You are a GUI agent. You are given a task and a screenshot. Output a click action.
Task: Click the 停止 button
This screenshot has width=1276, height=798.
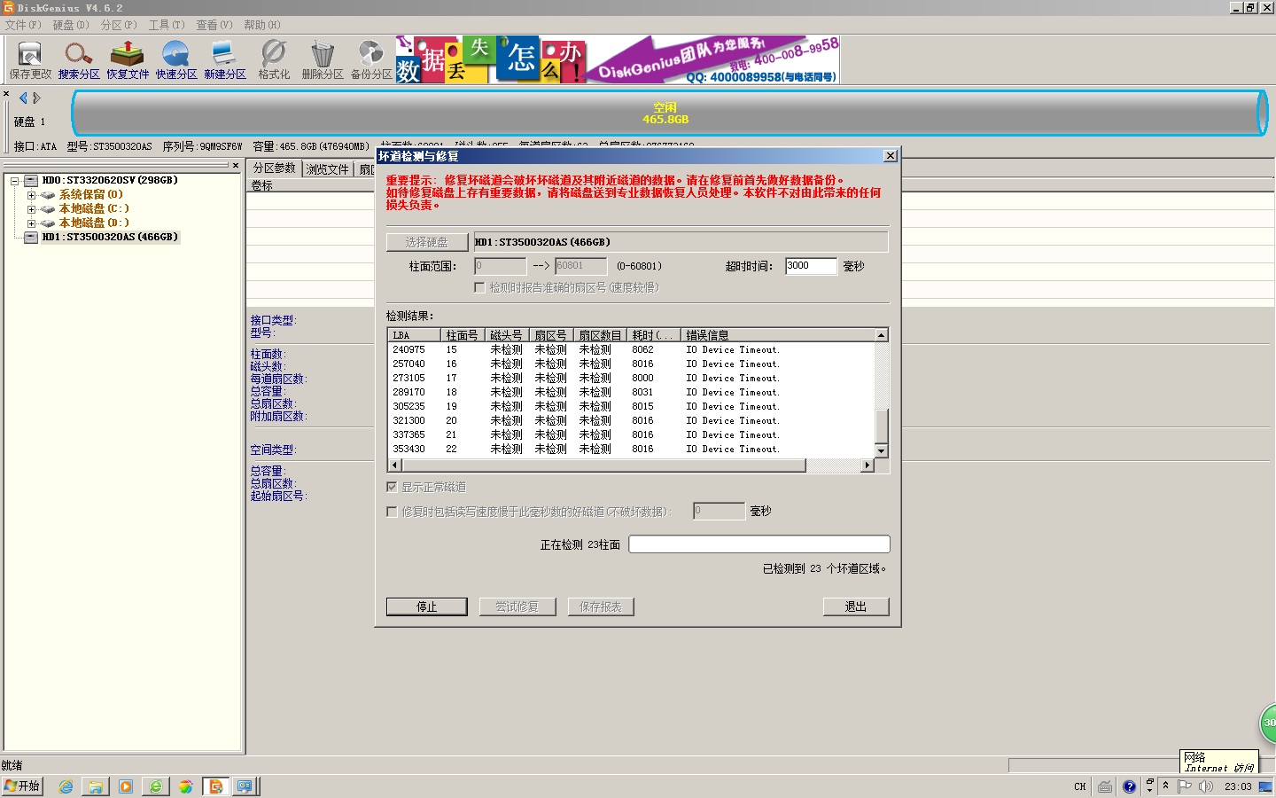(x=427, y=606)
